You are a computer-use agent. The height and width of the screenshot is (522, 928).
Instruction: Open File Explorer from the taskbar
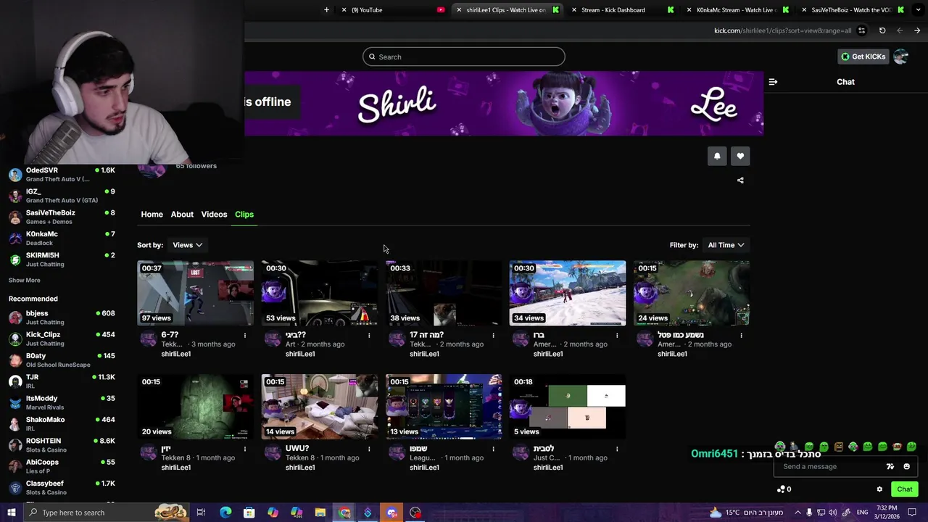click(320, 513)
